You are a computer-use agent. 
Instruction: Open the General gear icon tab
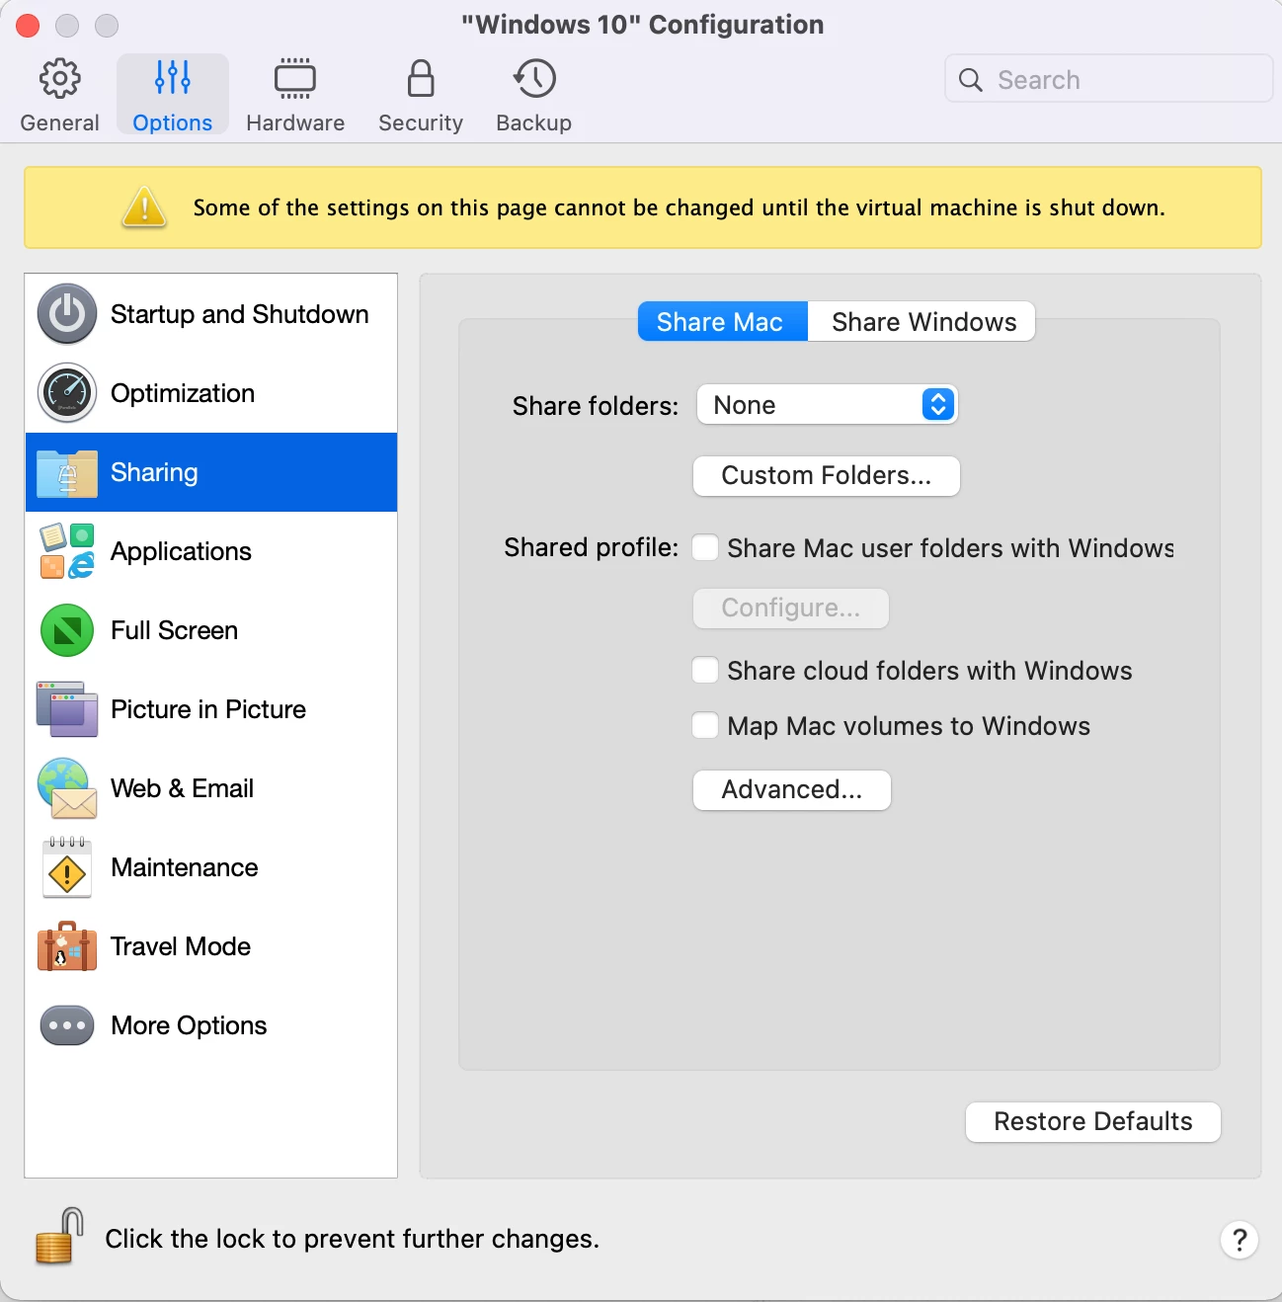click(x=59, y=79)
